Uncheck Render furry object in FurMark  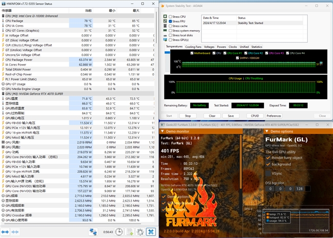(x=268, y=158)
